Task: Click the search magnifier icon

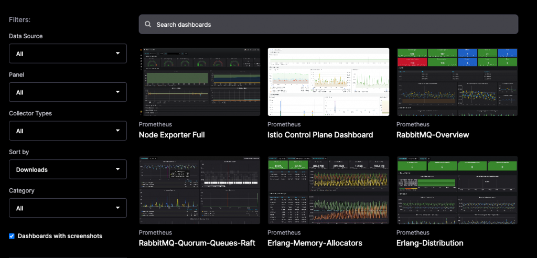Action: pos(148,24)
